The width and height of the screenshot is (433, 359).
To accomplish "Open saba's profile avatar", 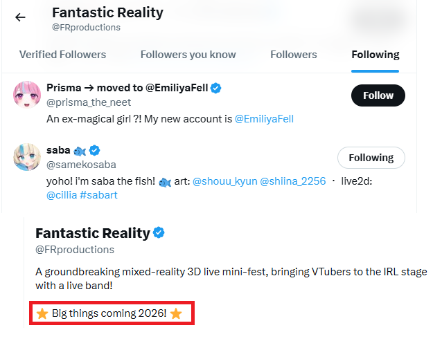I will [27, 157].
